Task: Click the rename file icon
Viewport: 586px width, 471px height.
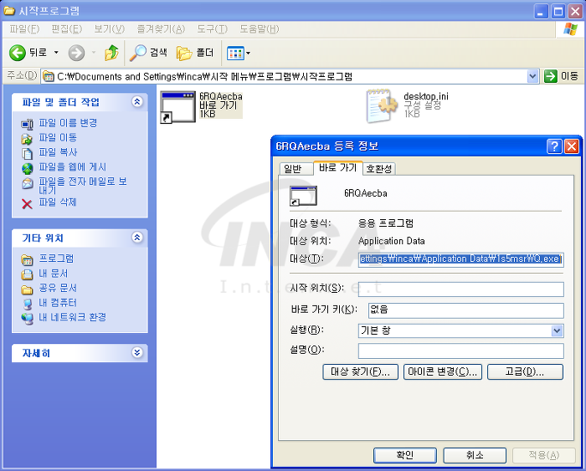Action: click(28, 124)
